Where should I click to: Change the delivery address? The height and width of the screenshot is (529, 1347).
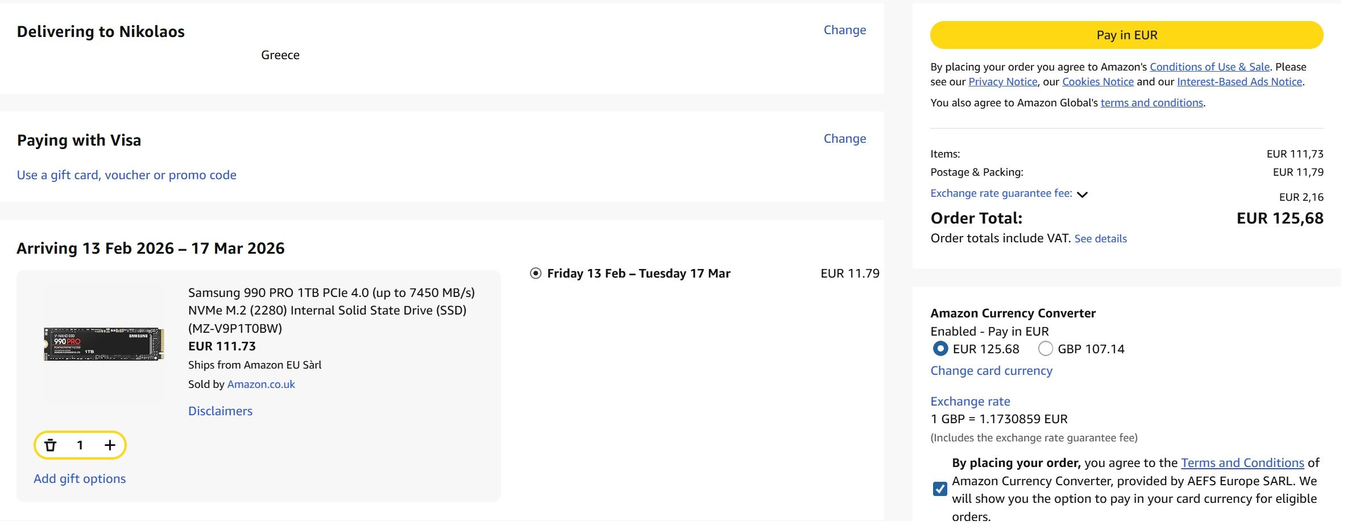click(845, 30)
